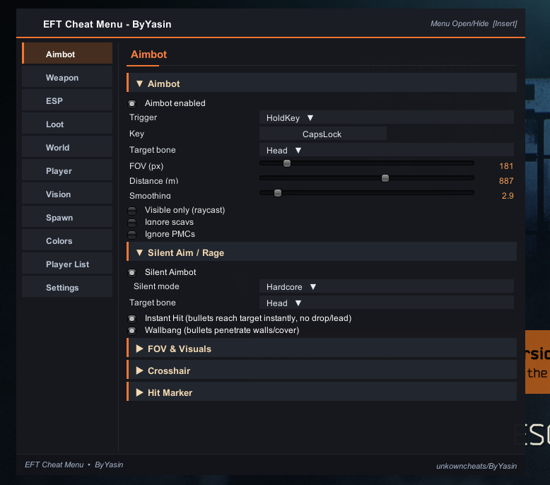The width and height of the screenshot is (550, 485).
Task: Click the orange Aimbot page tab heading
Action: coord(148,54)
